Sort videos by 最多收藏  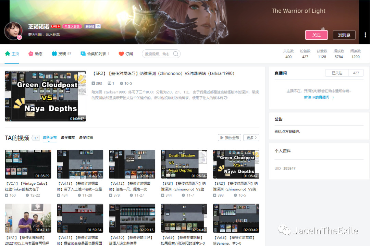[86, 137]
